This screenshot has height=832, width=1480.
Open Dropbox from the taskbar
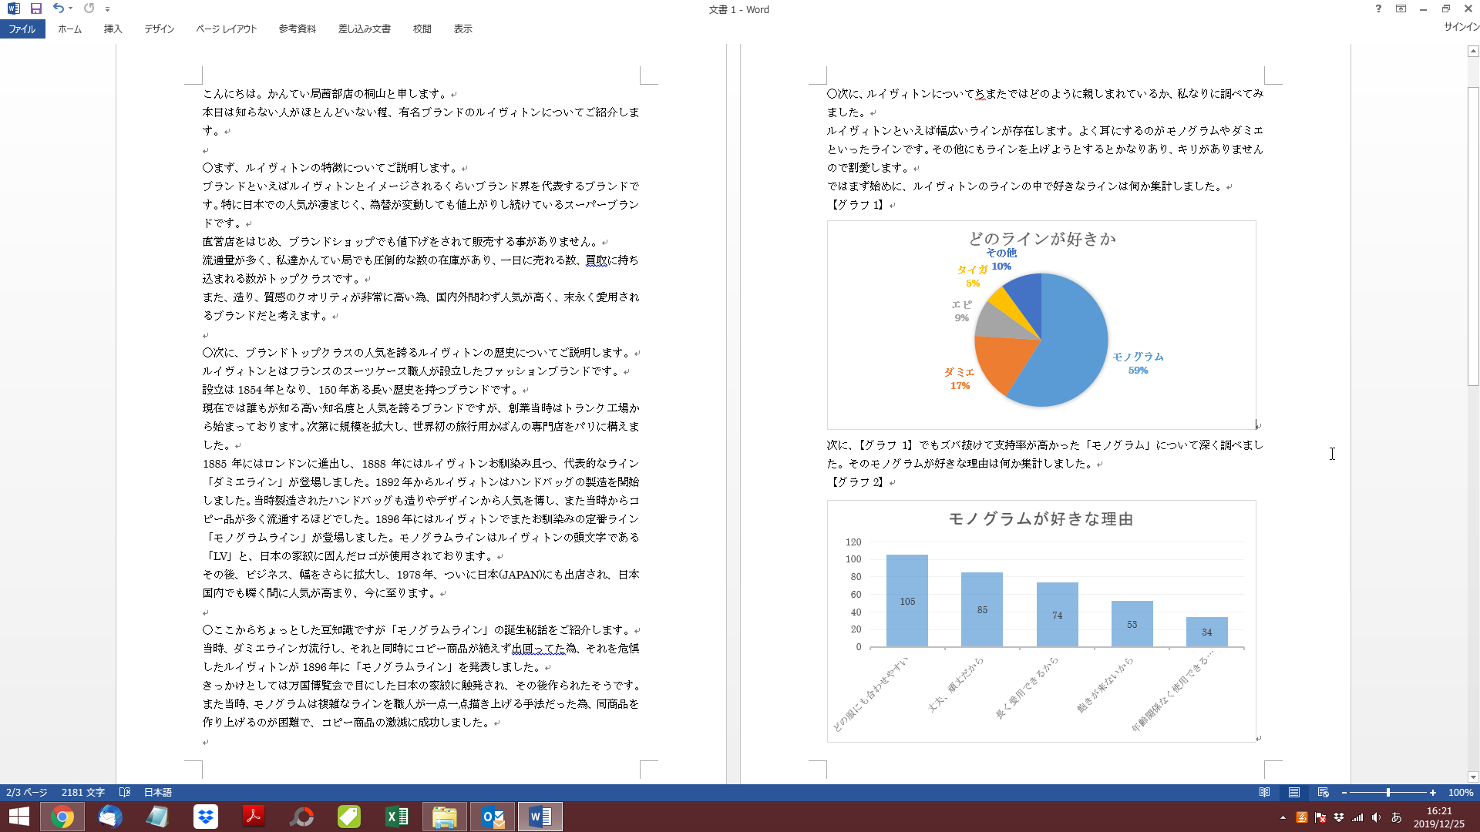[206, 817]
